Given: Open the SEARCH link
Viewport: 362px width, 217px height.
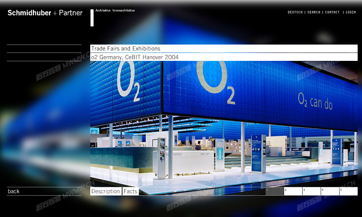Looking at the screenshot, I should 314,12.
